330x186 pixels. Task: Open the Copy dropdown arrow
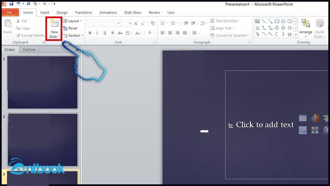coord(32,28)
